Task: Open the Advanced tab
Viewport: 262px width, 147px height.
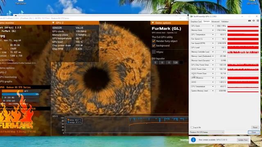Action: pos(215,22)
